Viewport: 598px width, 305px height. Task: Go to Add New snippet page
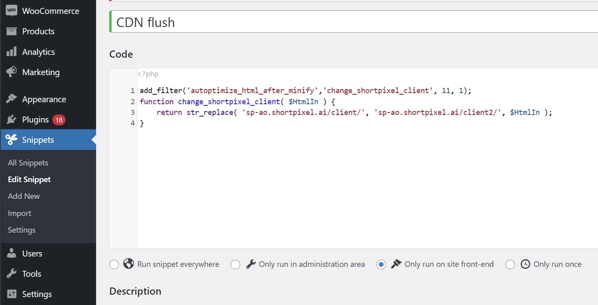(x=24, y=196)
